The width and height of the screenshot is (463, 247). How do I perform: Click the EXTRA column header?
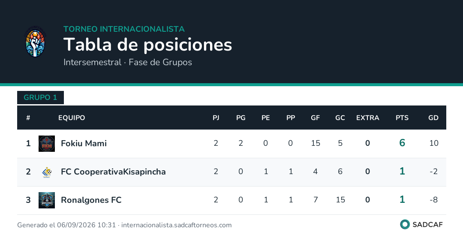[368, 118]
